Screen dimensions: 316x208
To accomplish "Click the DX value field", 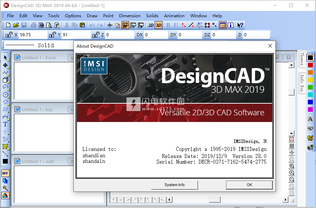I will tap(156, 35).
